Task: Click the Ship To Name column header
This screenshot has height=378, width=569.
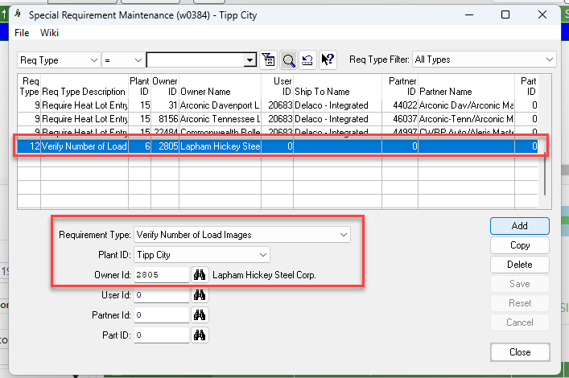Action: [x=337, y=86]
